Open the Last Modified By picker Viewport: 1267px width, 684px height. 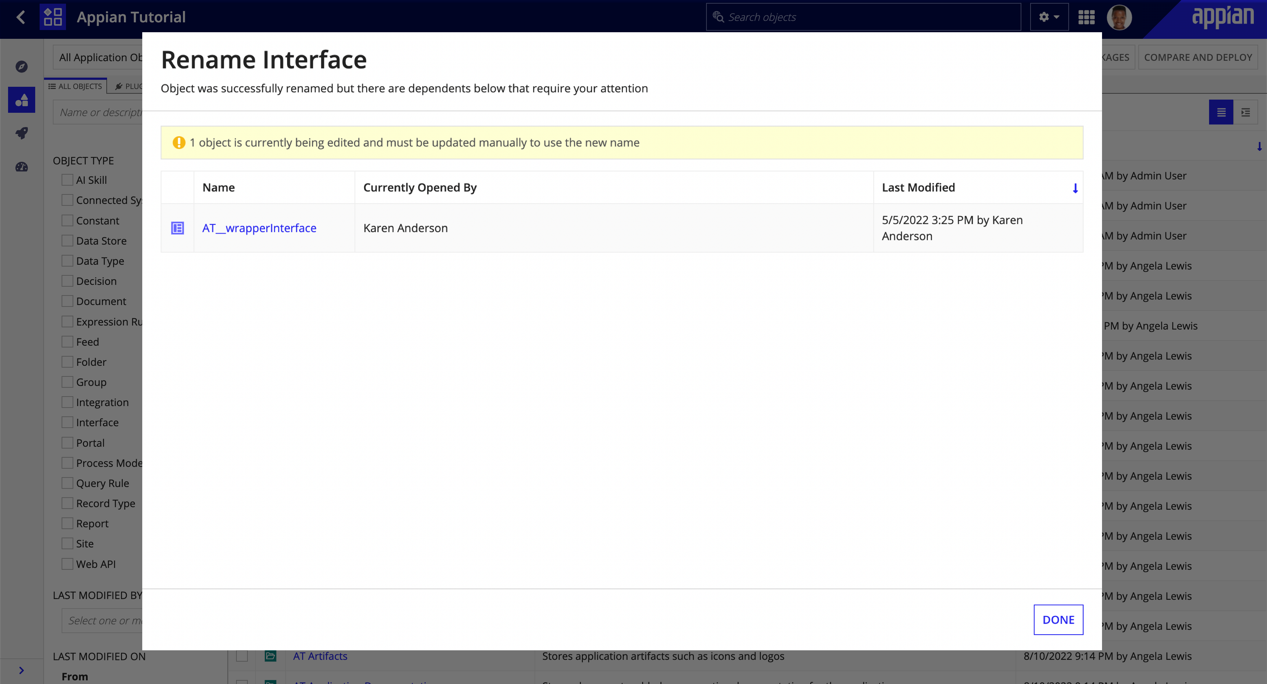(x=102, y=621)
